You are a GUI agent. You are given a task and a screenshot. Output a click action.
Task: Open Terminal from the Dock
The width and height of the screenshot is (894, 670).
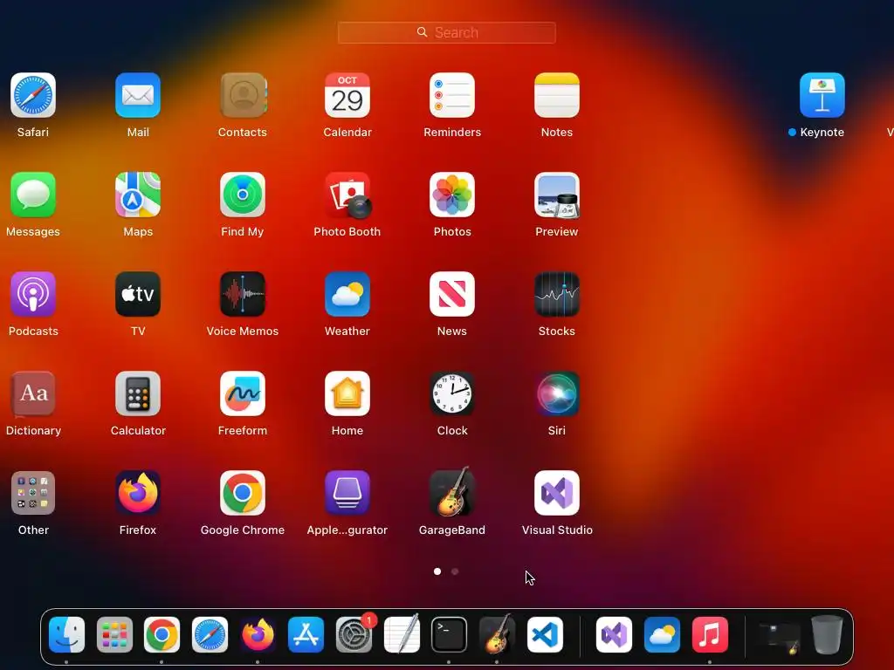[x=450, y=635]
